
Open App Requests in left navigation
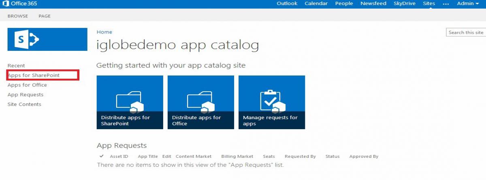26,94
